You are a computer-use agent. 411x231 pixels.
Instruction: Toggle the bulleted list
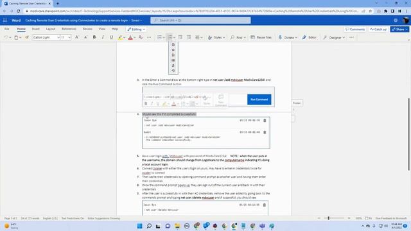(x=159, y=37)
